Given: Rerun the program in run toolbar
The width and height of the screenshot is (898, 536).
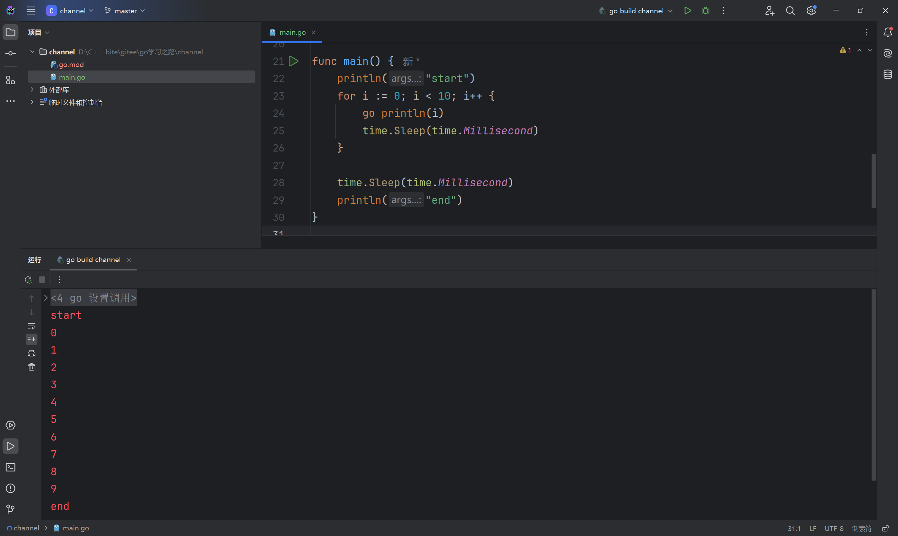Looking at the screenshot, I should click(x=28, y=280).
